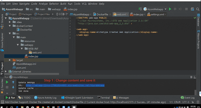Image resolution: width=201 pixels, height=108 pixels.
Task: Open Run panel settings gear icon
Action: (191, 77)
